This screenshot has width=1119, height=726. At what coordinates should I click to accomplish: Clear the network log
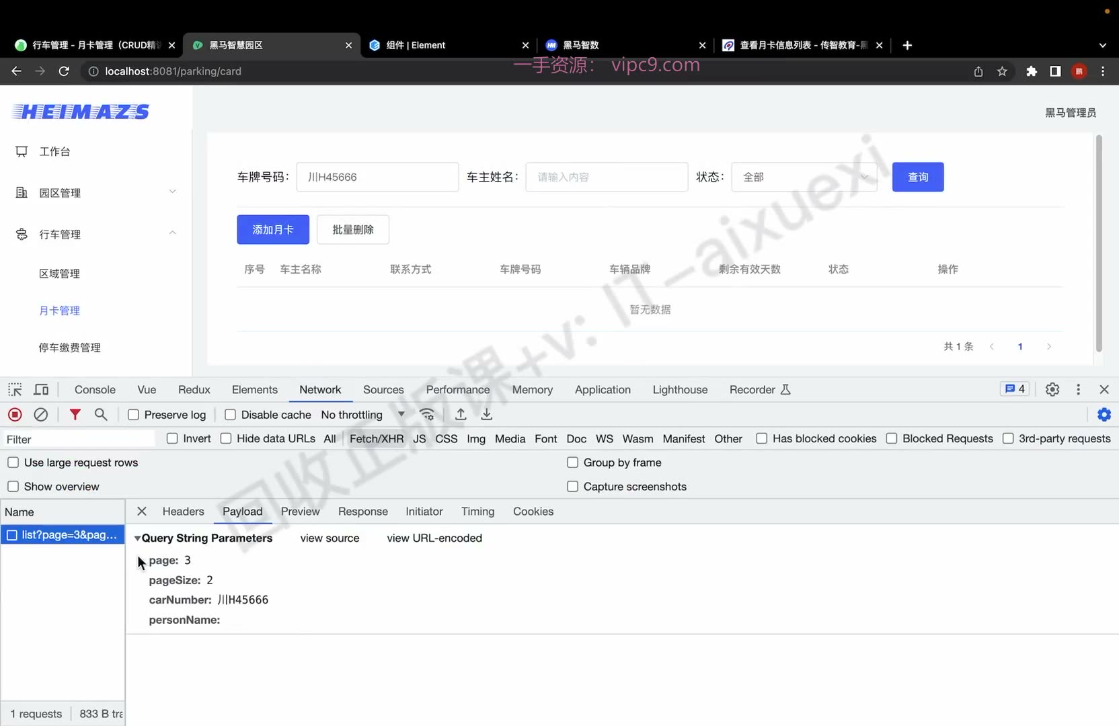[41, 415]
